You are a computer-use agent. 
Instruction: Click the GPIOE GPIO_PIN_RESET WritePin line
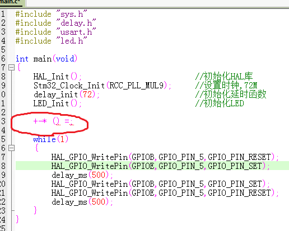coord(165,193)
